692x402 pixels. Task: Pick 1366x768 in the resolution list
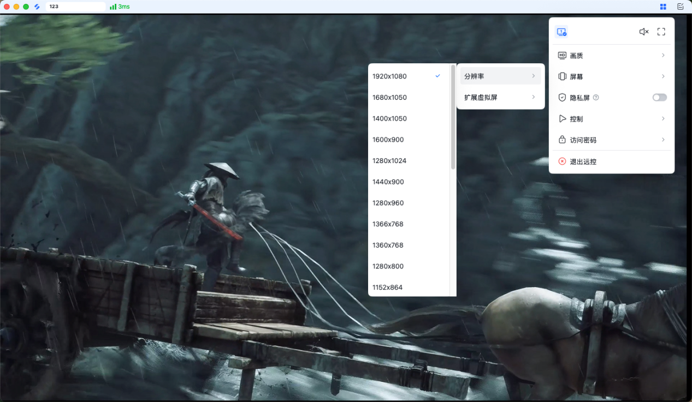tap(409, 224)
